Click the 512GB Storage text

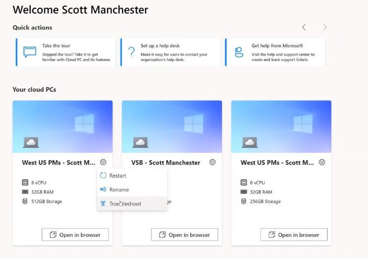point(47,201)
